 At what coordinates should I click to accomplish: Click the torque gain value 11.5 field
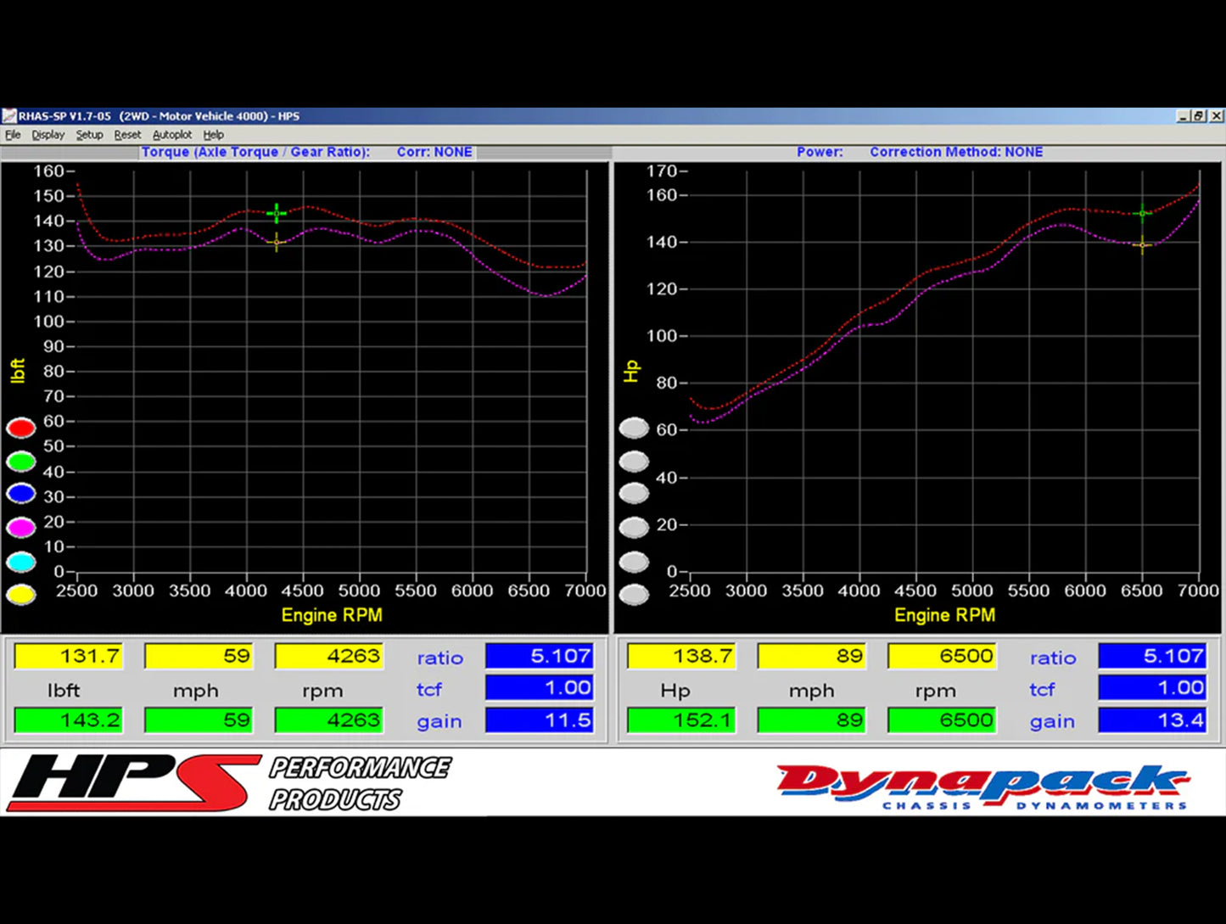pyautogui.click(x=539, y=720)
